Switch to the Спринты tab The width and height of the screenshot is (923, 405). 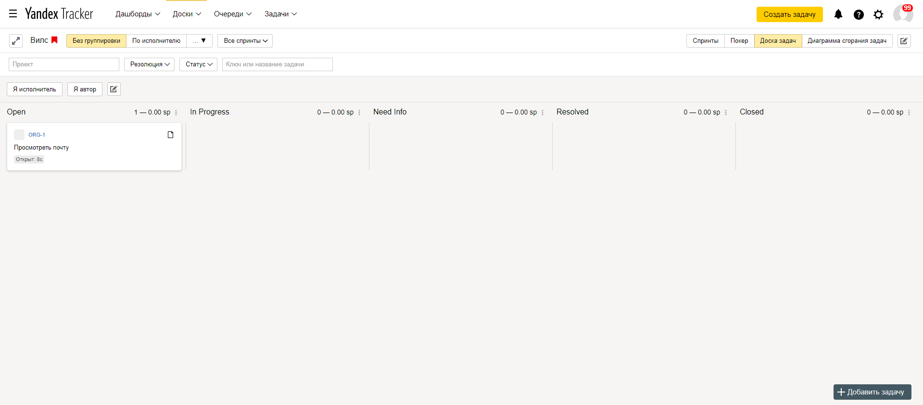coord(705,41)
